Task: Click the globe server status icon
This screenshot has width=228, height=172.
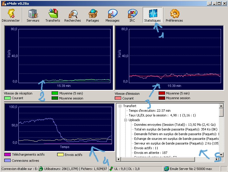Action: pos(167,169)
